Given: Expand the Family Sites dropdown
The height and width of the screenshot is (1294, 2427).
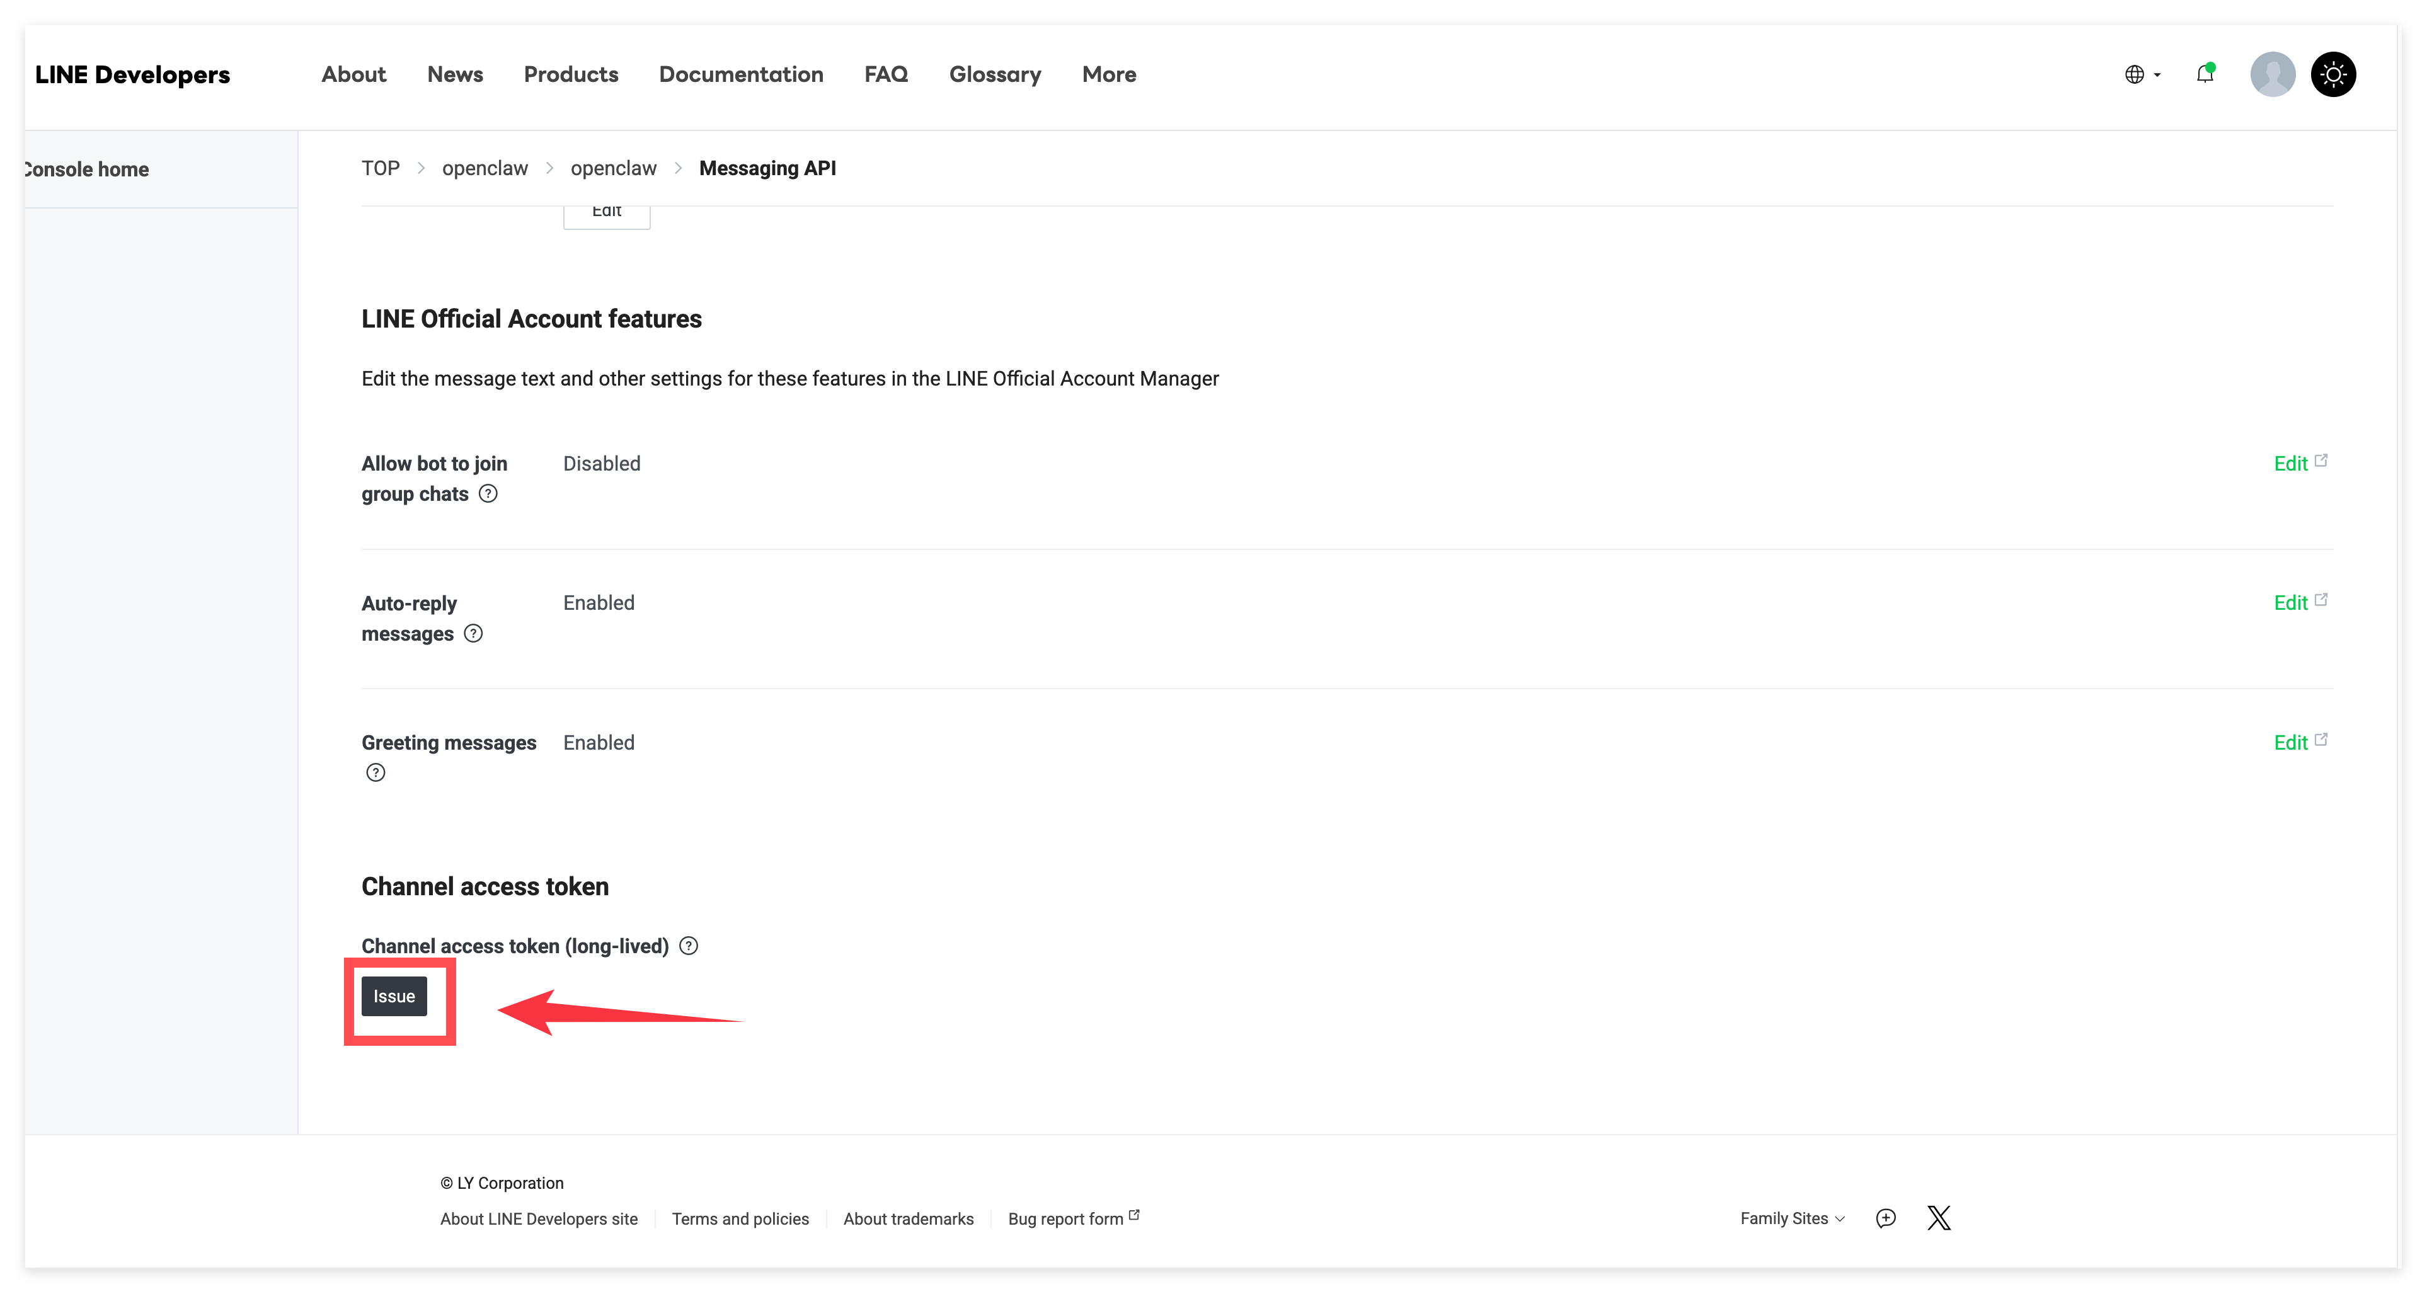Looking at the screenshot, I should [x=1792, y=1218].
